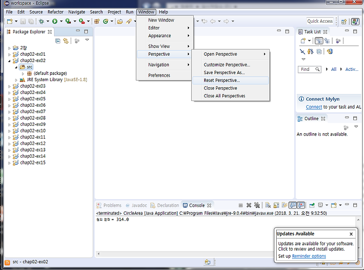Select the chap02-ex10 project
The height and width of the screenshot is (270, 364).
pos(33,131)
